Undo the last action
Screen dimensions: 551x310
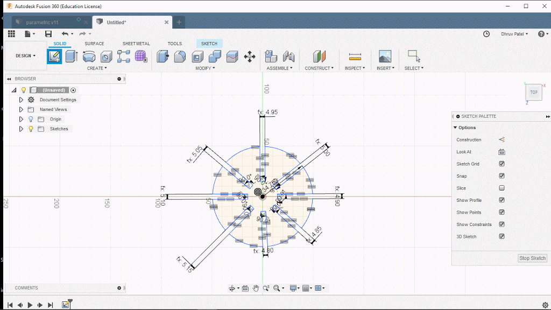pos(65,34)
